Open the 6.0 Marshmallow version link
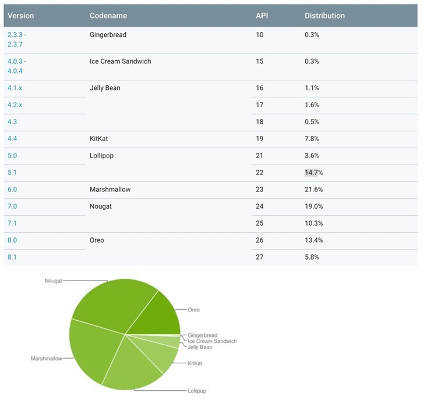Viewport: 424px width, 403px height. coord(12,190)
